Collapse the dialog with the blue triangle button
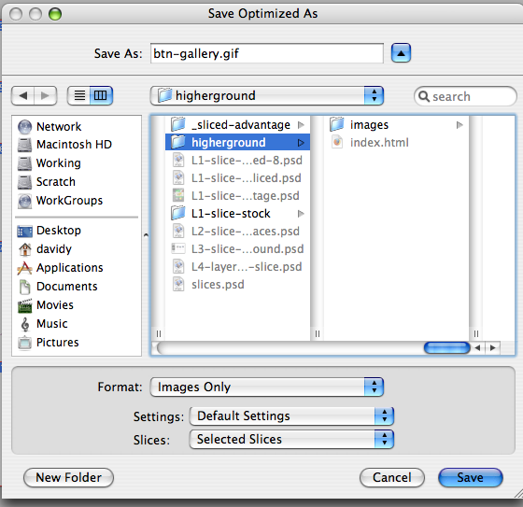 [x=401, y=53]
